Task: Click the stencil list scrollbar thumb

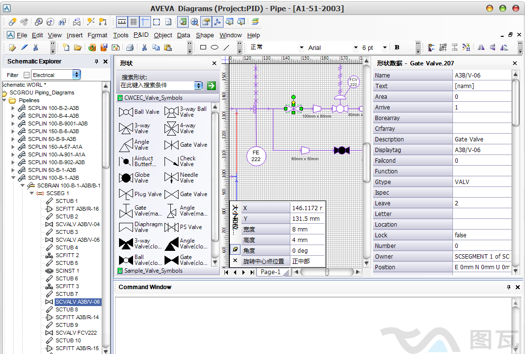Action: click(x=215, y=176)
